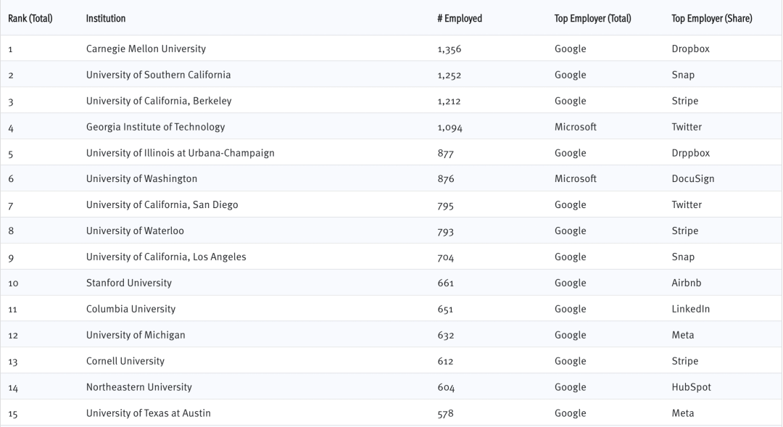Select the HubSpot employer cell

tap(692, 387)
